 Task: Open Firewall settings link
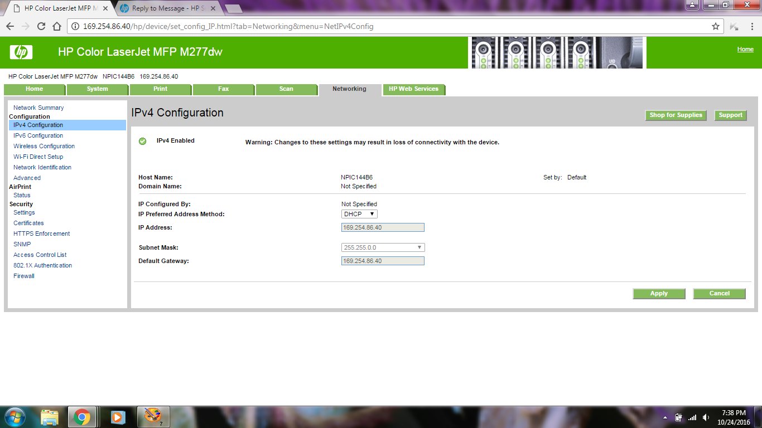click(x=24, y=276)
